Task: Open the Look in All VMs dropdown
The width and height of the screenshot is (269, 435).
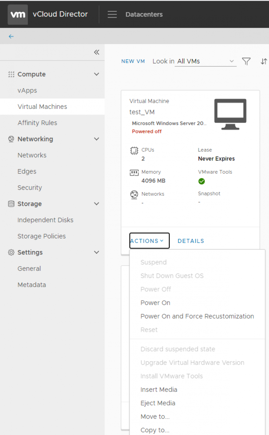Action: (205, 61)
